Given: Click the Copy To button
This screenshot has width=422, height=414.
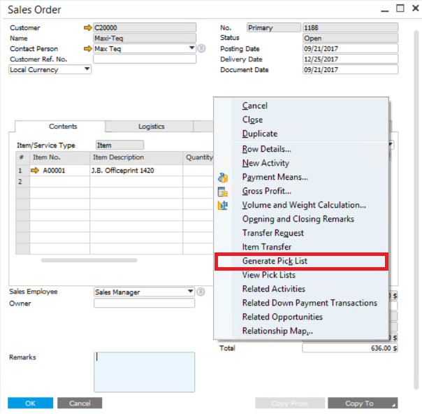Looking at the screenshot, I should (x=362, y=404).
